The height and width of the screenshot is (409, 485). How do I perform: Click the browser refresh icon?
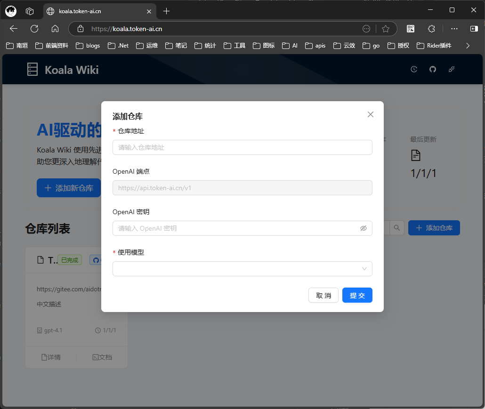(x=34, y=29)
